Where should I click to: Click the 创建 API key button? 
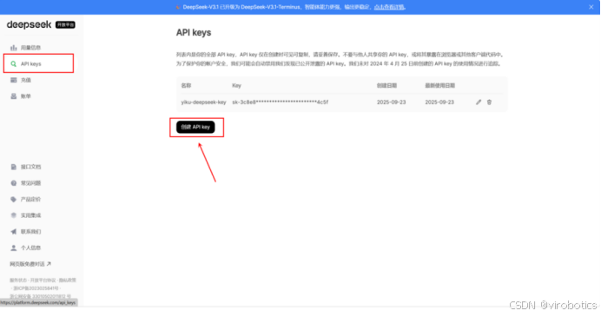point(195,128)
